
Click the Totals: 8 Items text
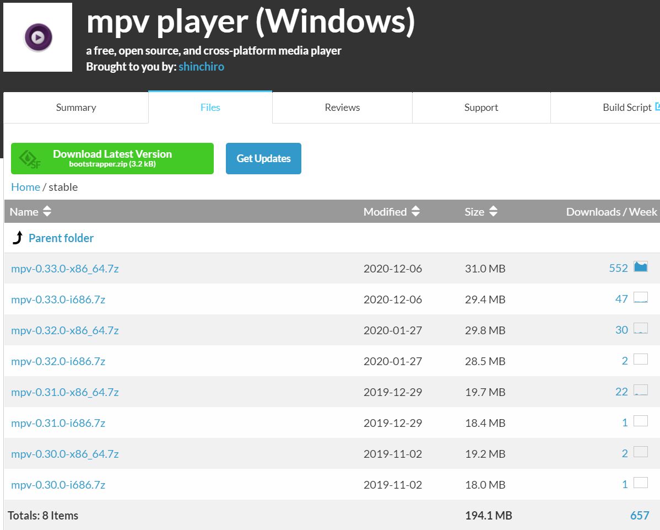(x=43, y=515)
